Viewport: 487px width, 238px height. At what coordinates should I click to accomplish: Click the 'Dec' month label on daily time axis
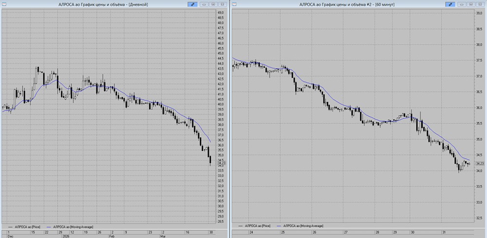10,236
